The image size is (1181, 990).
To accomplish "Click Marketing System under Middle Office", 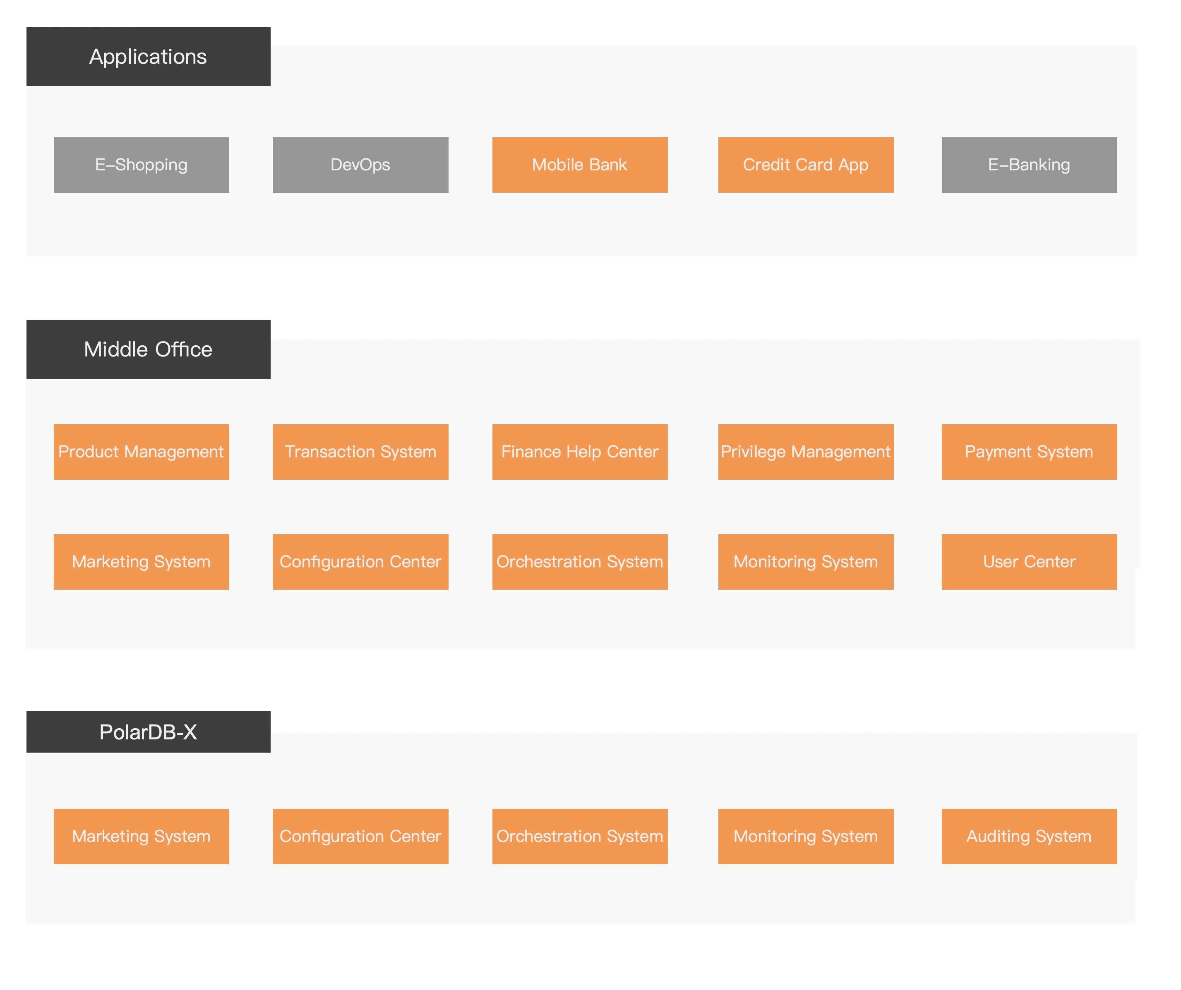I will [141, 561].
